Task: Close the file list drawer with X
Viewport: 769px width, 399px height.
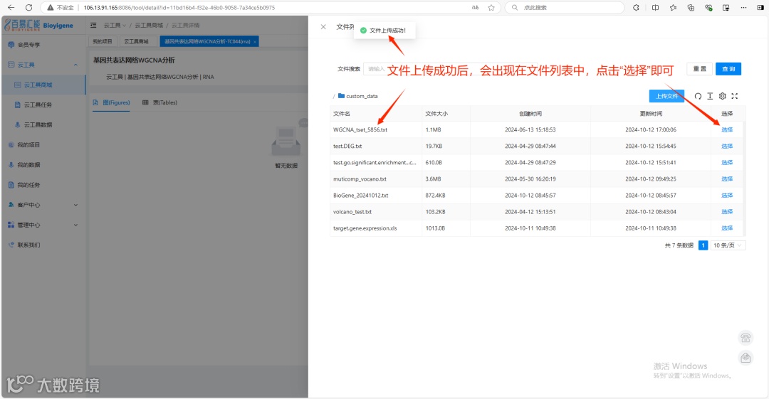Action: 323,27
